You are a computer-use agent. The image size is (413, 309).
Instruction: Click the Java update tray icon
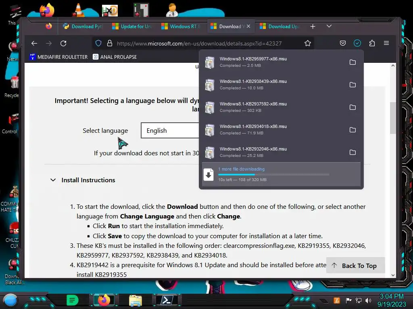337,300
